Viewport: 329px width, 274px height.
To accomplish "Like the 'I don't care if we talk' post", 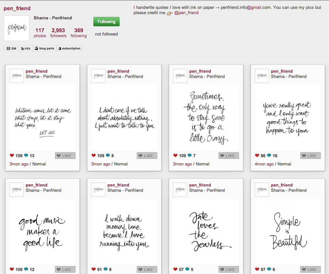I will 147,156.
